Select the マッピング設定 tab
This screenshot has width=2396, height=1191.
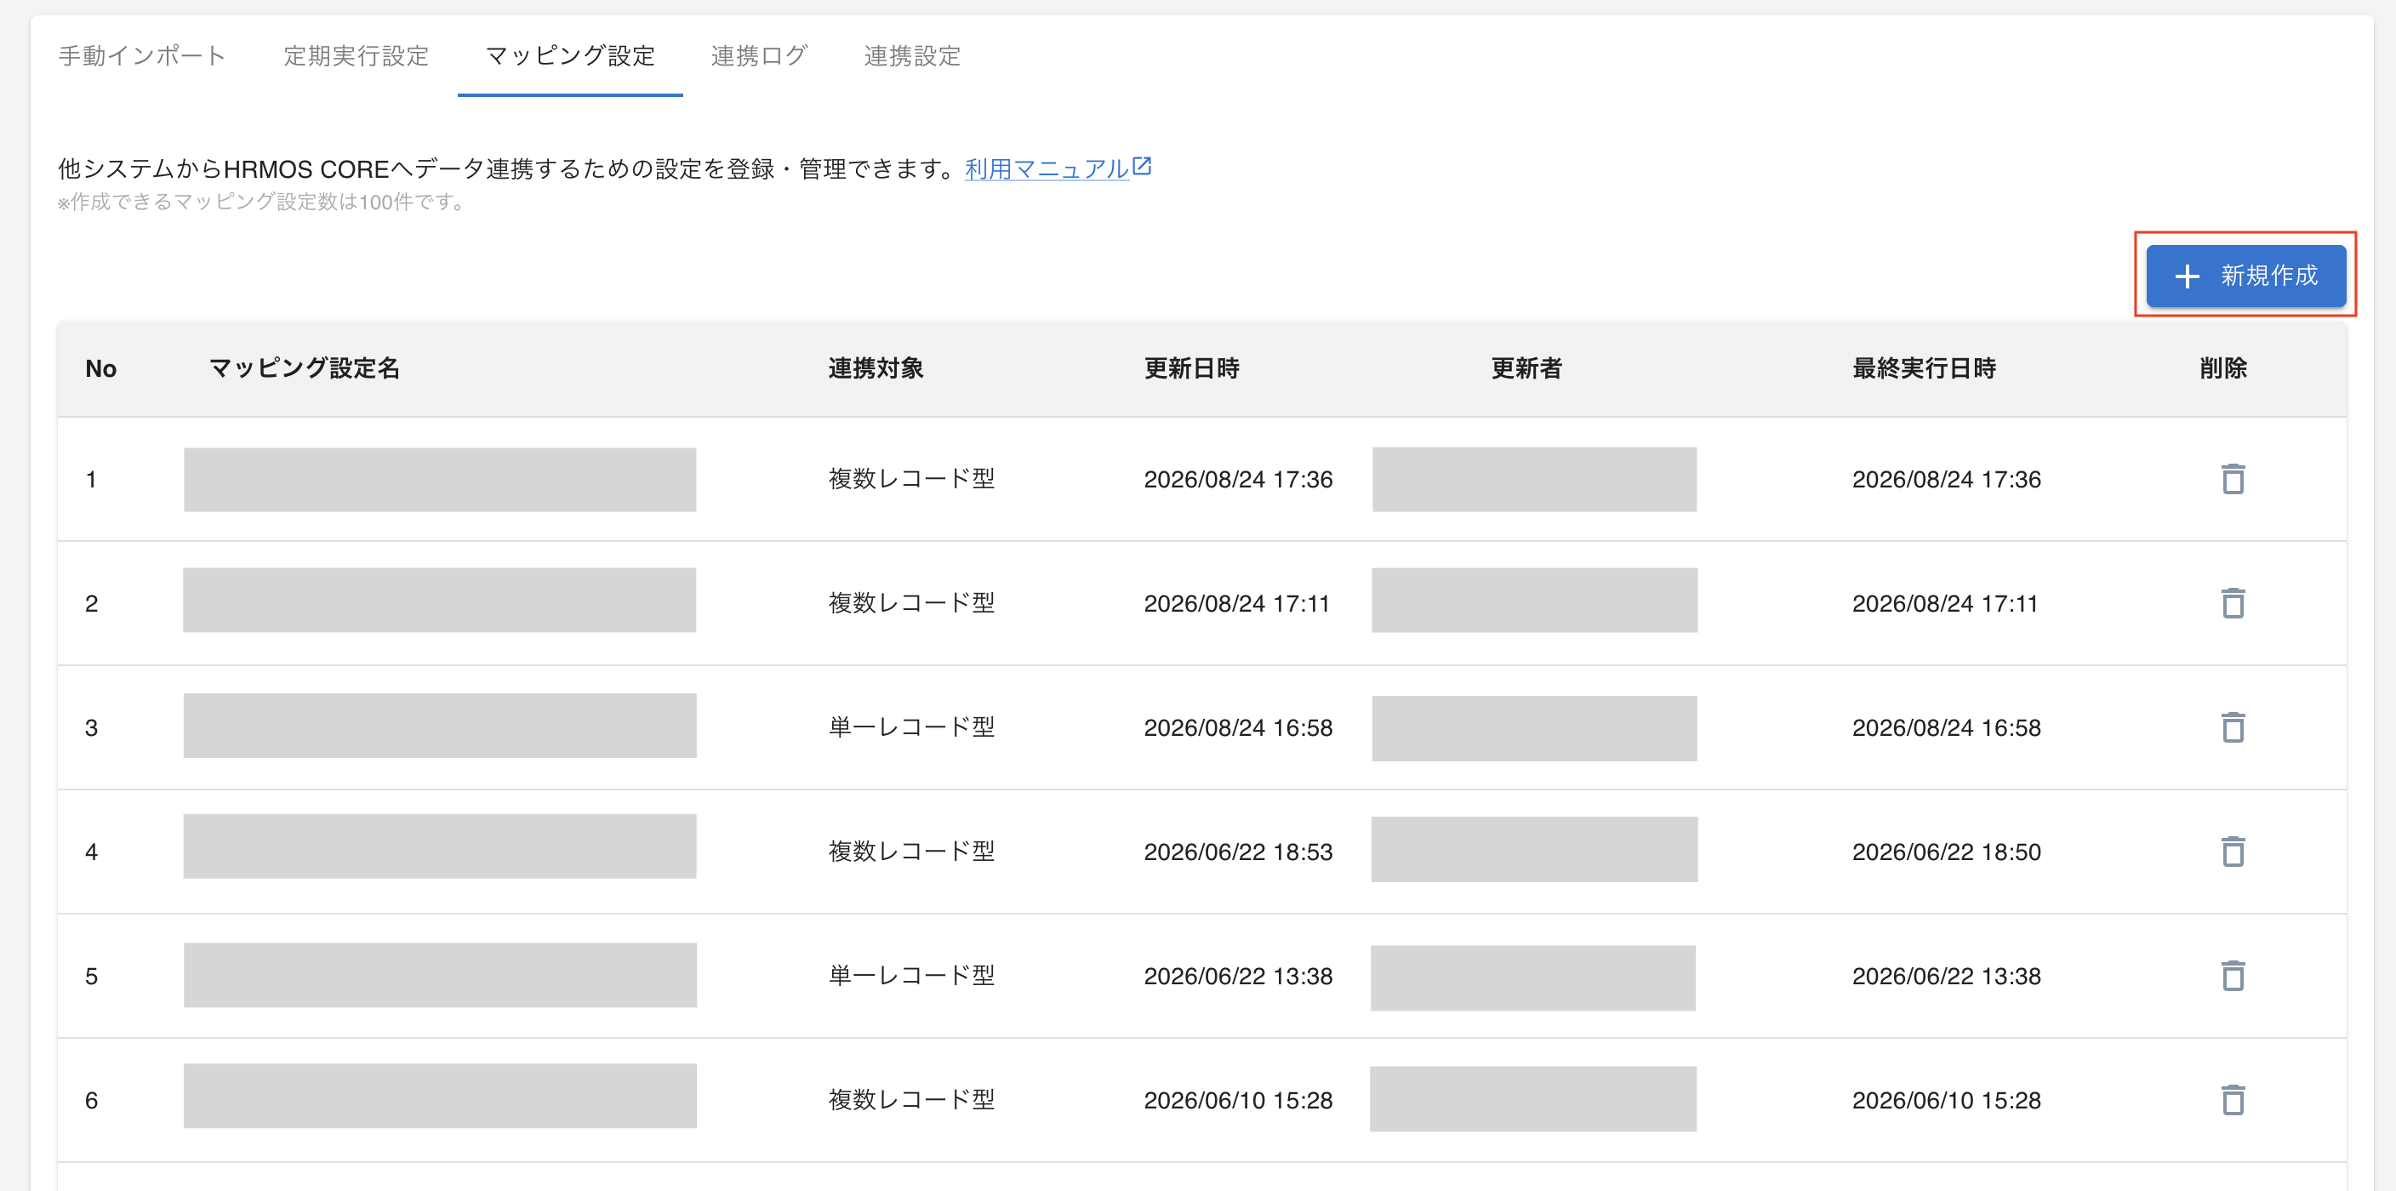coord(570,56)
